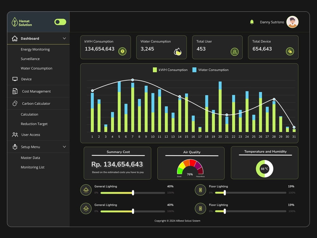The image size is (317, 238).
Task: Click the tall bar for day 20
Action: [x=220, y=107]
